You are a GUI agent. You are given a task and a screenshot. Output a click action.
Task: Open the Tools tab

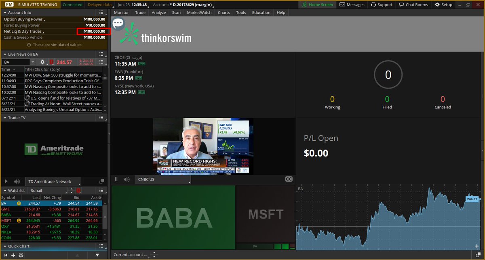click(x=241, y=12)
